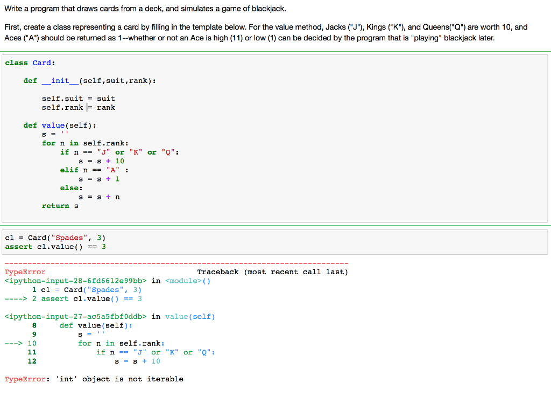Select the cell containing the assert statement
The height and width of the screenshot is (397, 551).
pyautogui.click(x=215, y=242)
